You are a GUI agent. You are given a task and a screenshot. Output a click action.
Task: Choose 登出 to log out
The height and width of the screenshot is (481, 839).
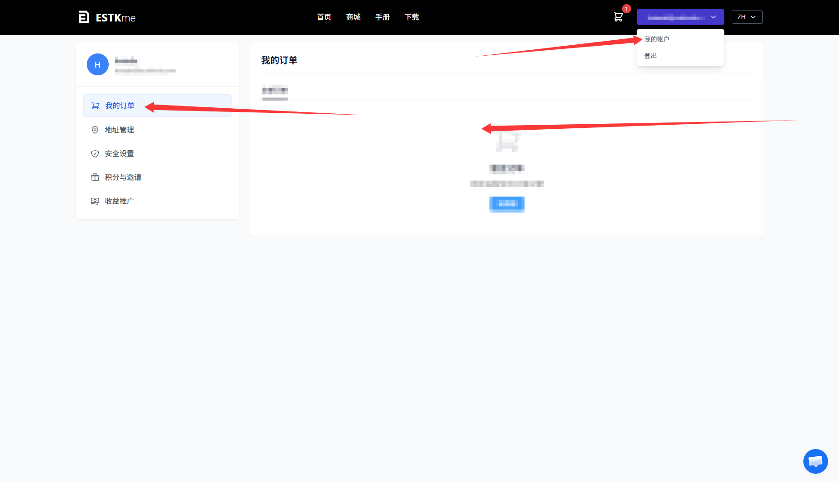click(650, 56)
